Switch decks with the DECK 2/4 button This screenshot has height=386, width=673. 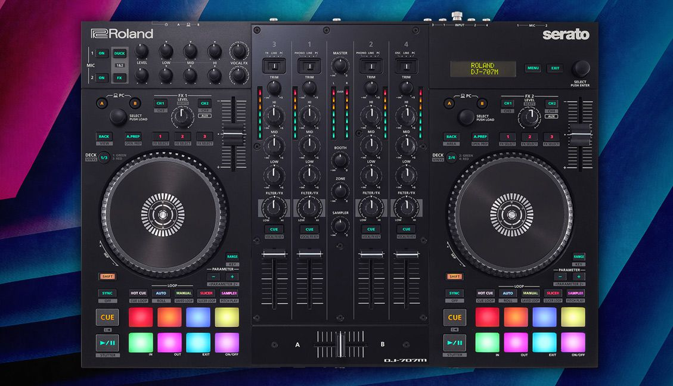pos(451,158)
